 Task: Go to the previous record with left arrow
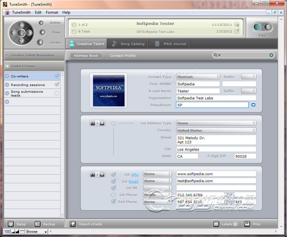(x=13, y=33)
